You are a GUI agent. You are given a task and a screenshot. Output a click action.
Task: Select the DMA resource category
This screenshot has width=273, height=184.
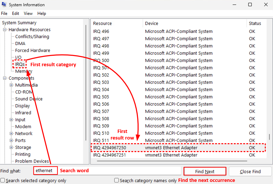(20, 43)
